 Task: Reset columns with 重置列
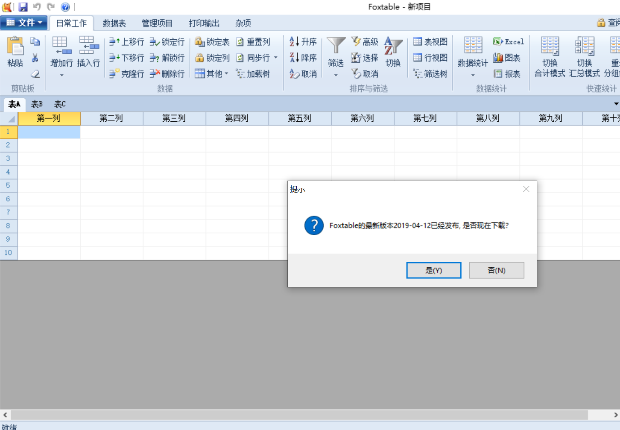253,41
